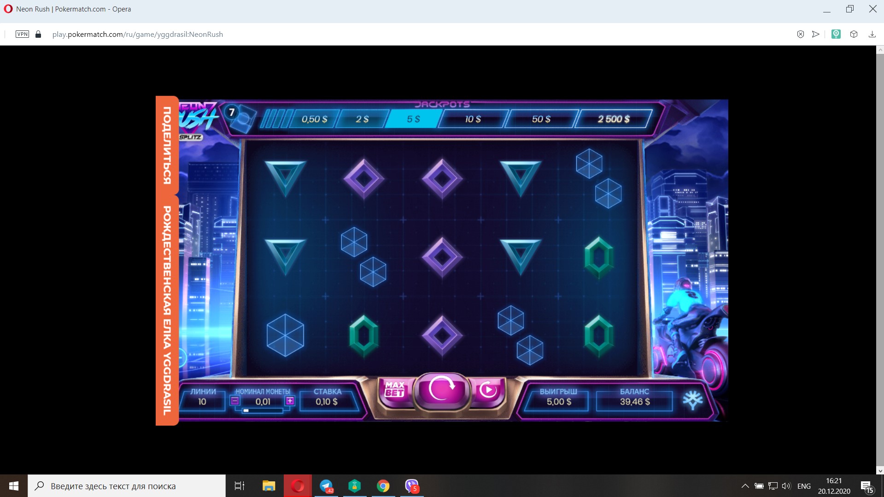Click the СТАВКА value 0,10 $
This screenshot has width=884, height=497.
point(327,402)
